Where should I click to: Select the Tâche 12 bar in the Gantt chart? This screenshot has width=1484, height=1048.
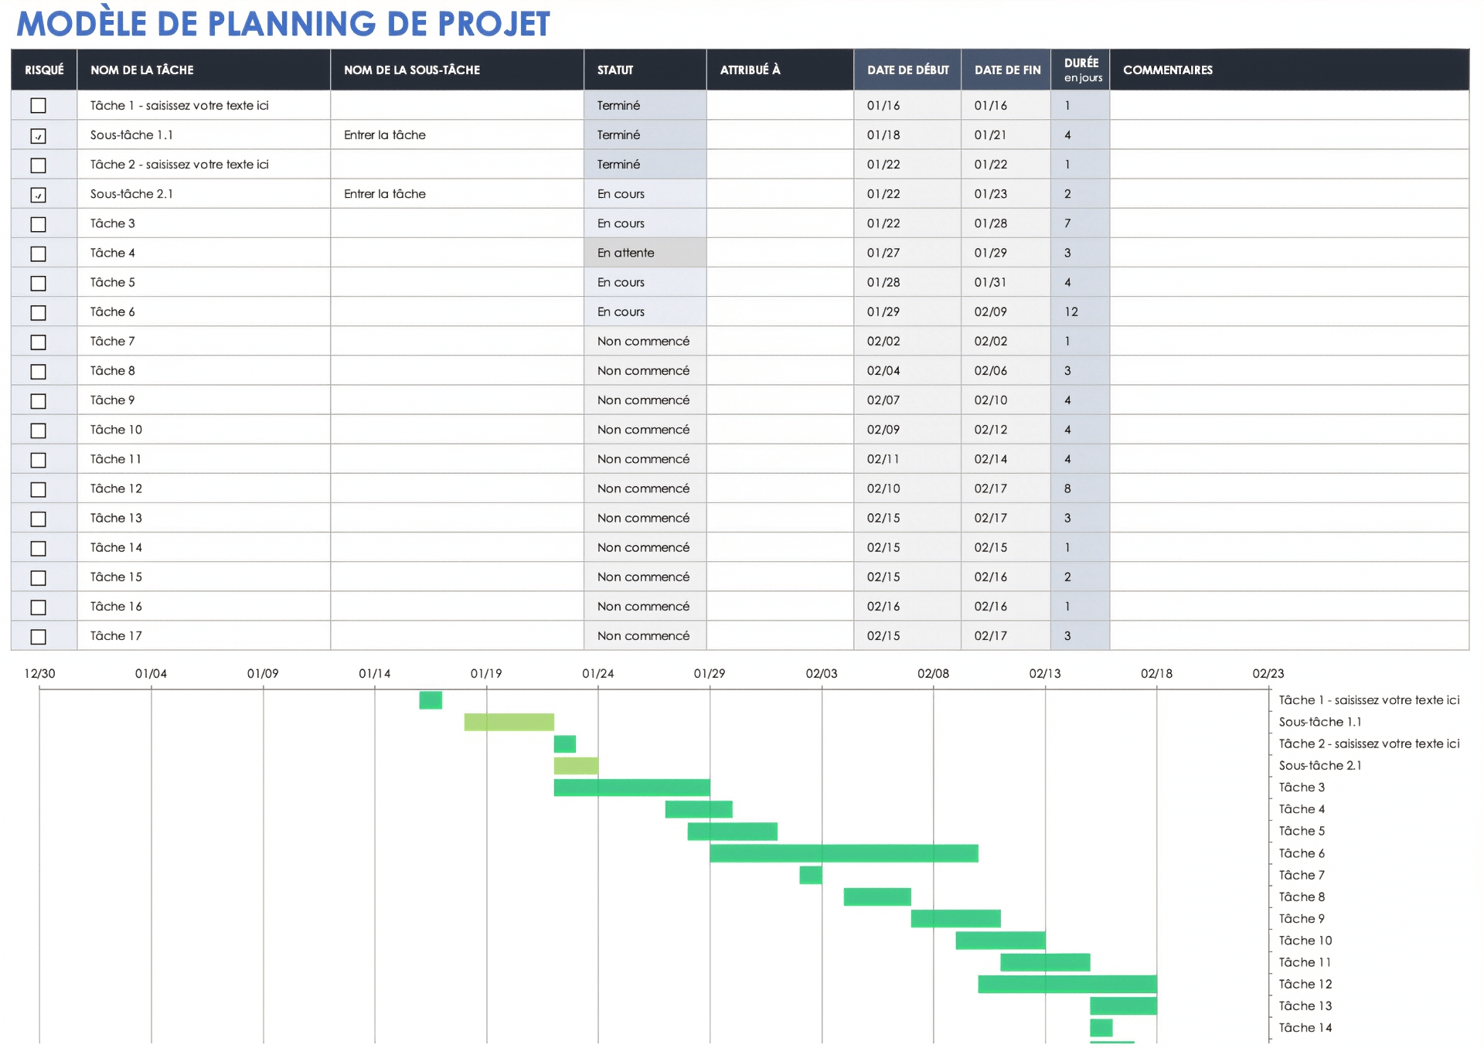click(x=1067, y=984)
